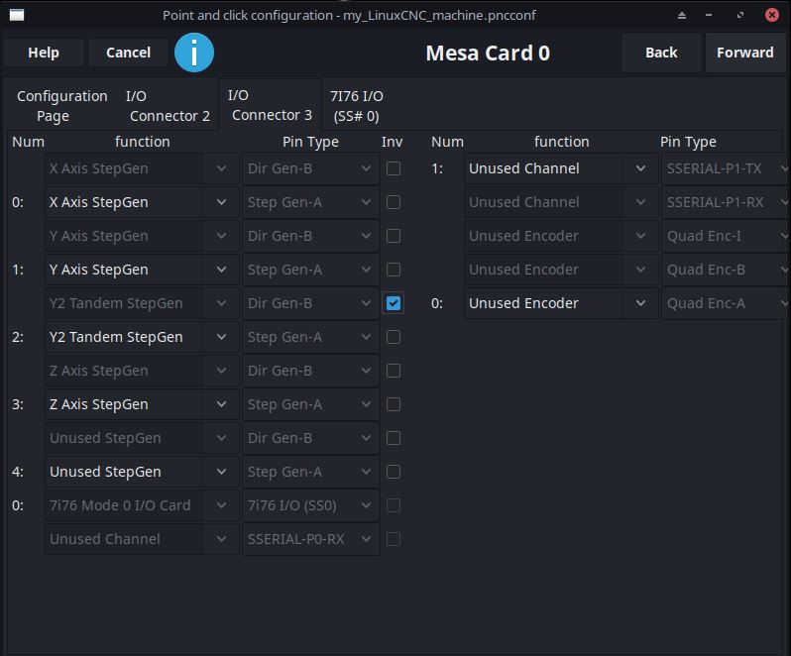
Task: Toggle Inv checkbox for Z Axis Step Gen-A row 3
Action: (393, 404)
